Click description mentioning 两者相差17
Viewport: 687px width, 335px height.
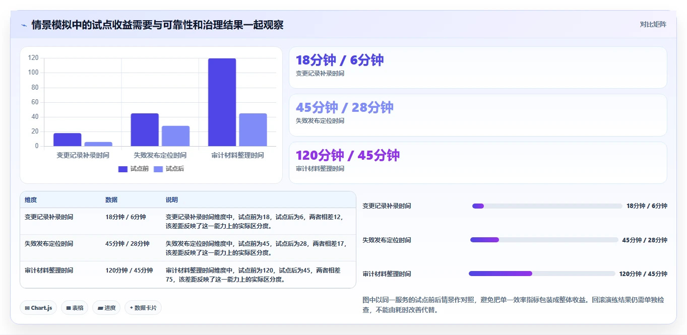tap(256, 248)
